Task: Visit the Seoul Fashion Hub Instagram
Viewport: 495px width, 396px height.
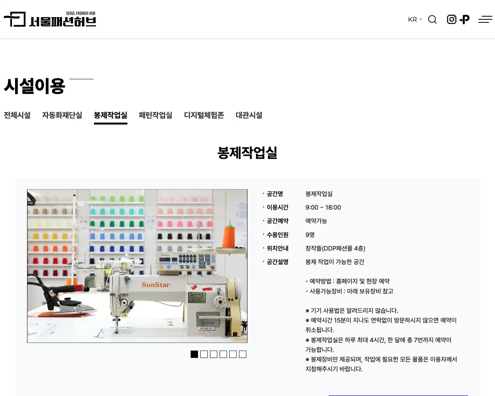Action: coord(451,19)
